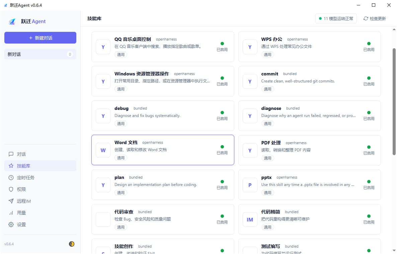This screenshot has width=397, height=254.
Task: Click the 通用 tag on commit card
Action: coord(267,89)
